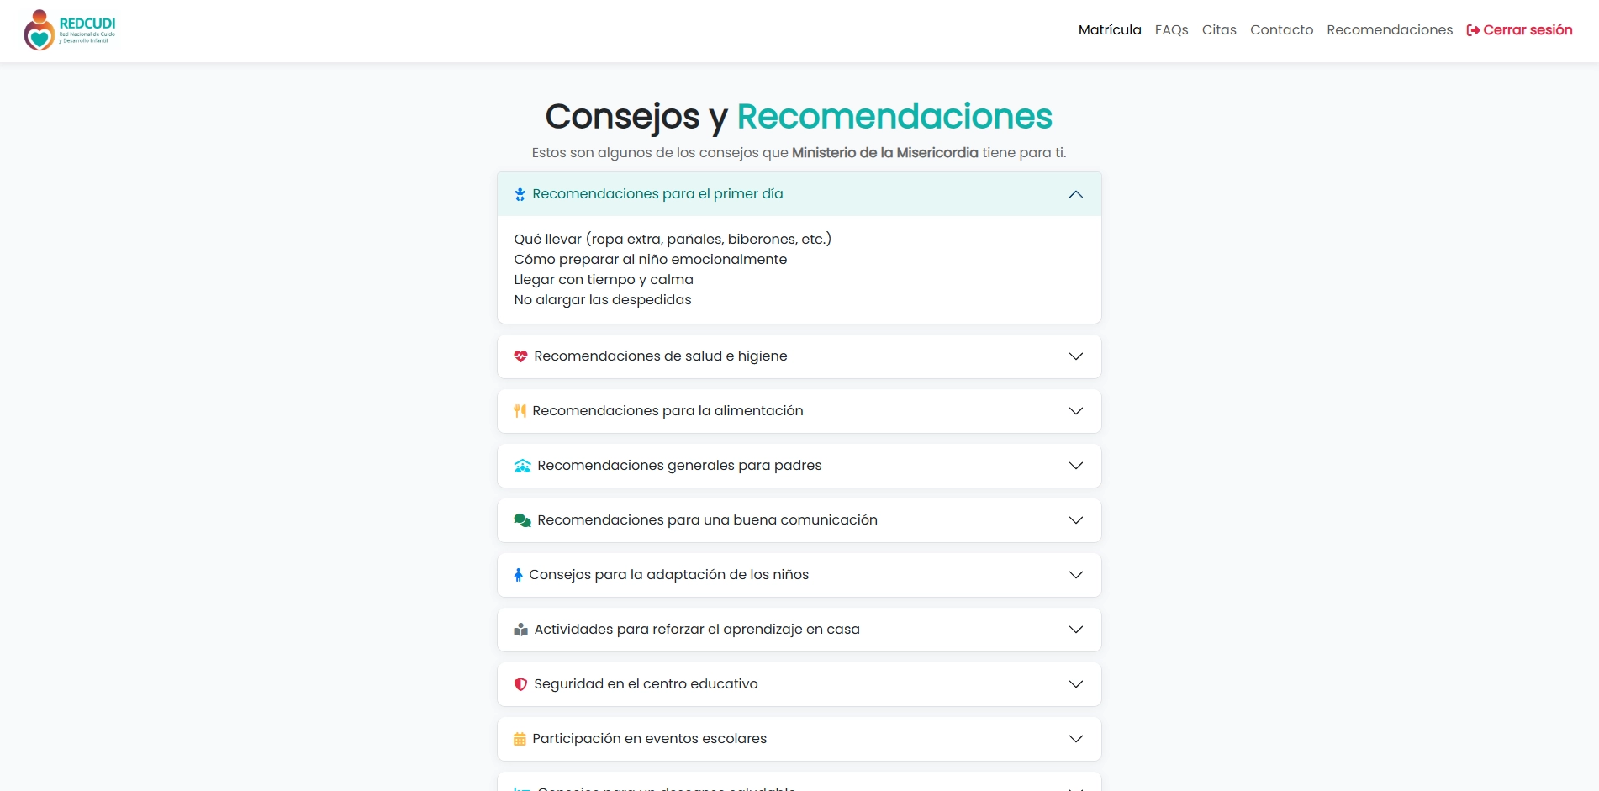Click the shield icon for Seguridad
This screenshot has width=1599, height=791.
[520, 684]
